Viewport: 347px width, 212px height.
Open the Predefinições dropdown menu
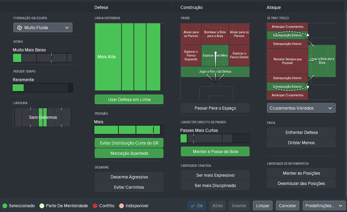(324, 205)
